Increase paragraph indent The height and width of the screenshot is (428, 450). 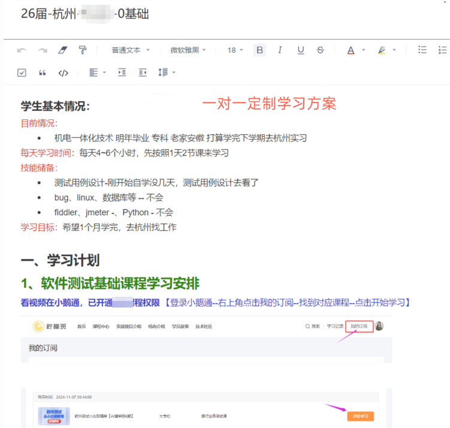coord(122,73)
